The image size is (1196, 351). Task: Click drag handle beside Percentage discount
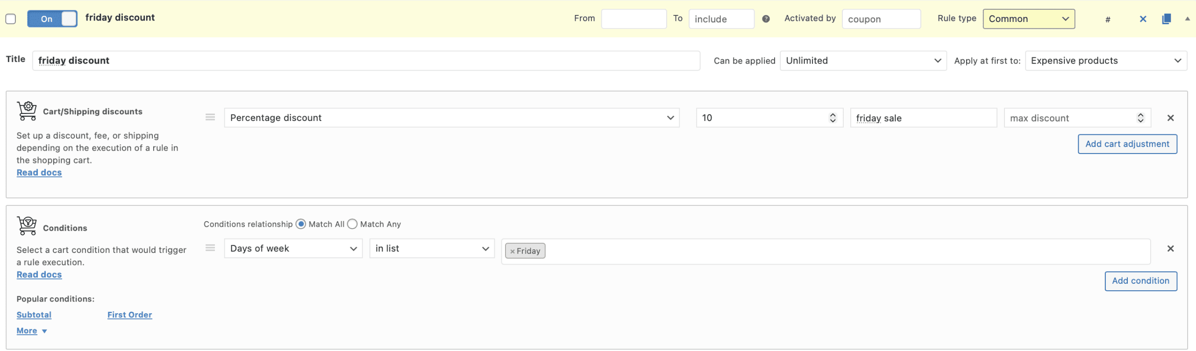(210, 118)
